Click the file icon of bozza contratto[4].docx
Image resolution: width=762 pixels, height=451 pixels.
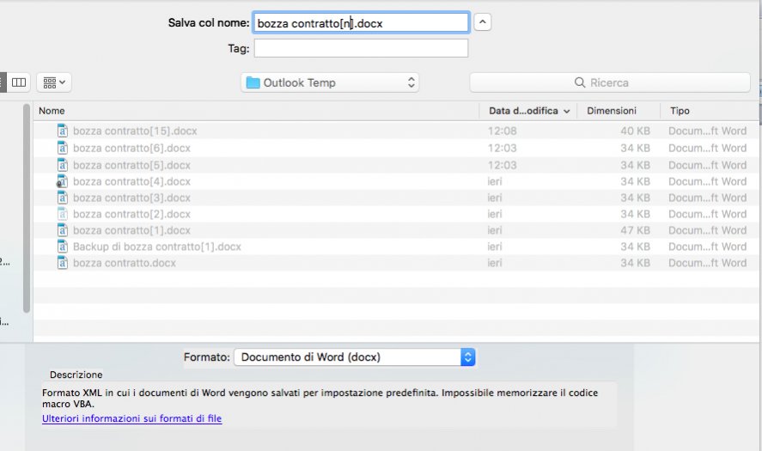click(x=62, y=181)
